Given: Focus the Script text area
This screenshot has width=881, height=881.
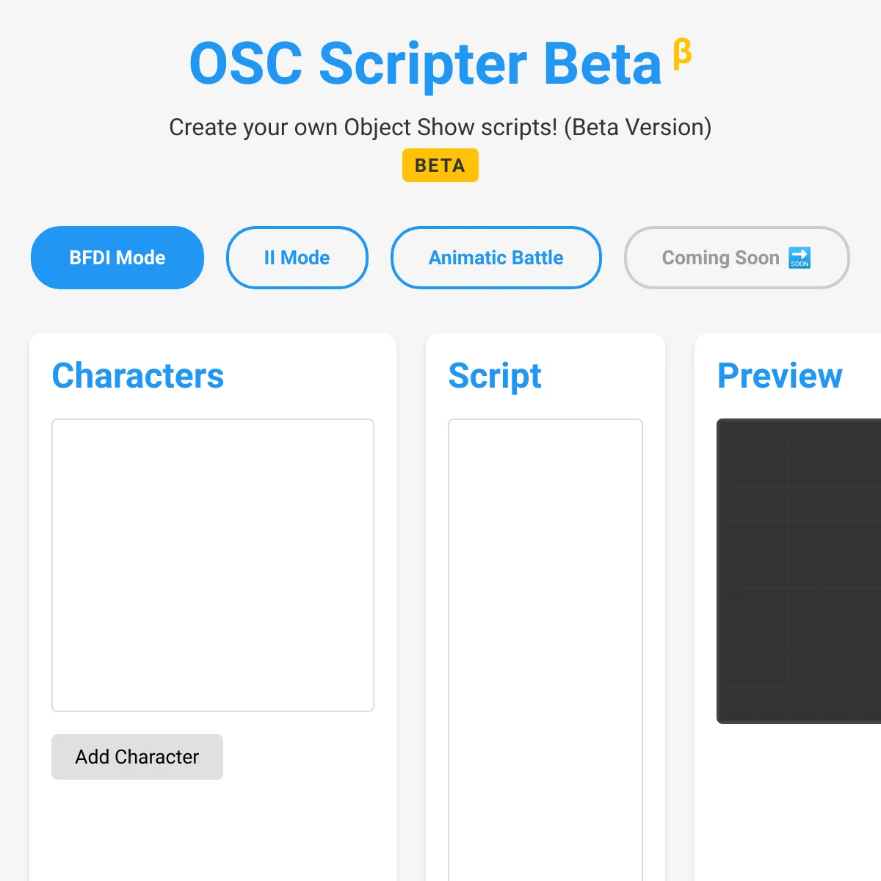Looking at the screenshot, I should [x=545, y=650].
